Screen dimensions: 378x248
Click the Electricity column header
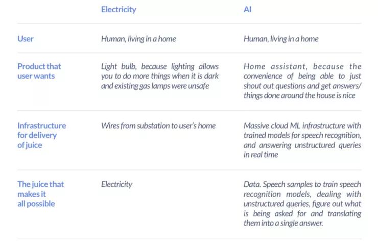[119, 9]
